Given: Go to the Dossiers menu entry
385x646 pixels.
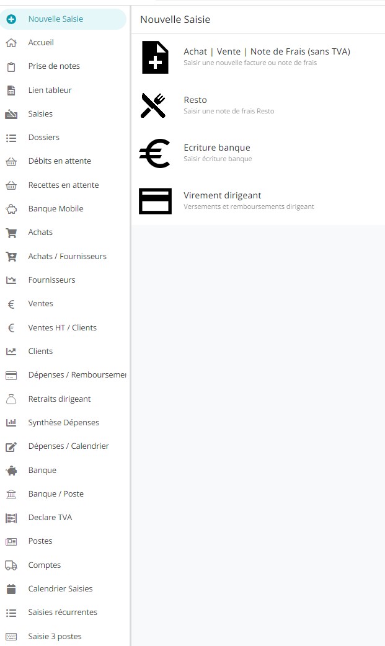Looking at the screenshot, I should point(43,138).
